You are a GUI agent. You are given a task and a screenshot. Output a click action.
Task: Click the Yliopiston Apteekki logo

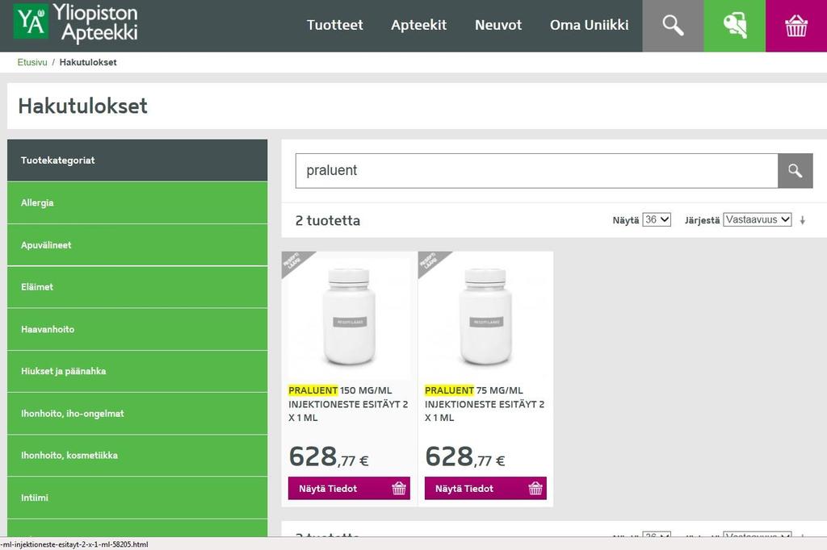[75, 23]
